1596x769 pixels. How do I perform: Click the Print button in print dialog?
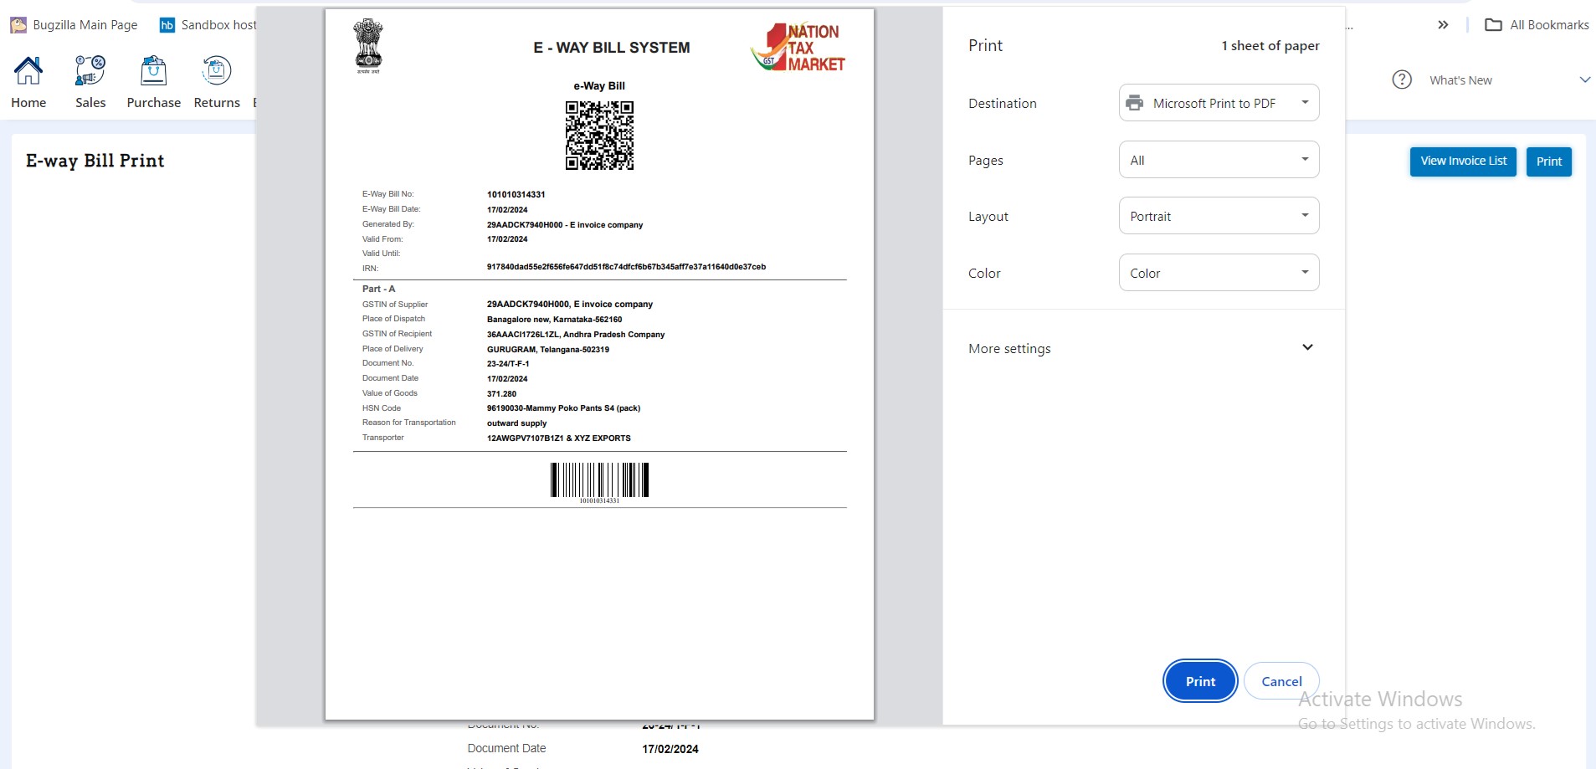coord(1200,681)
